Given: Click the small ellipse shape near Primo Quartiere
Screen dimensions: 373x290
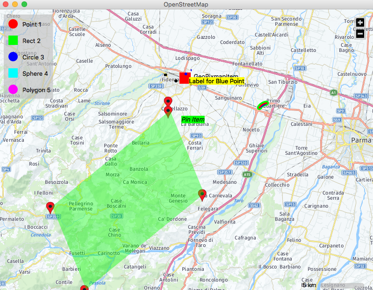Looking at the screenshot, I should [x=263, y=105].
